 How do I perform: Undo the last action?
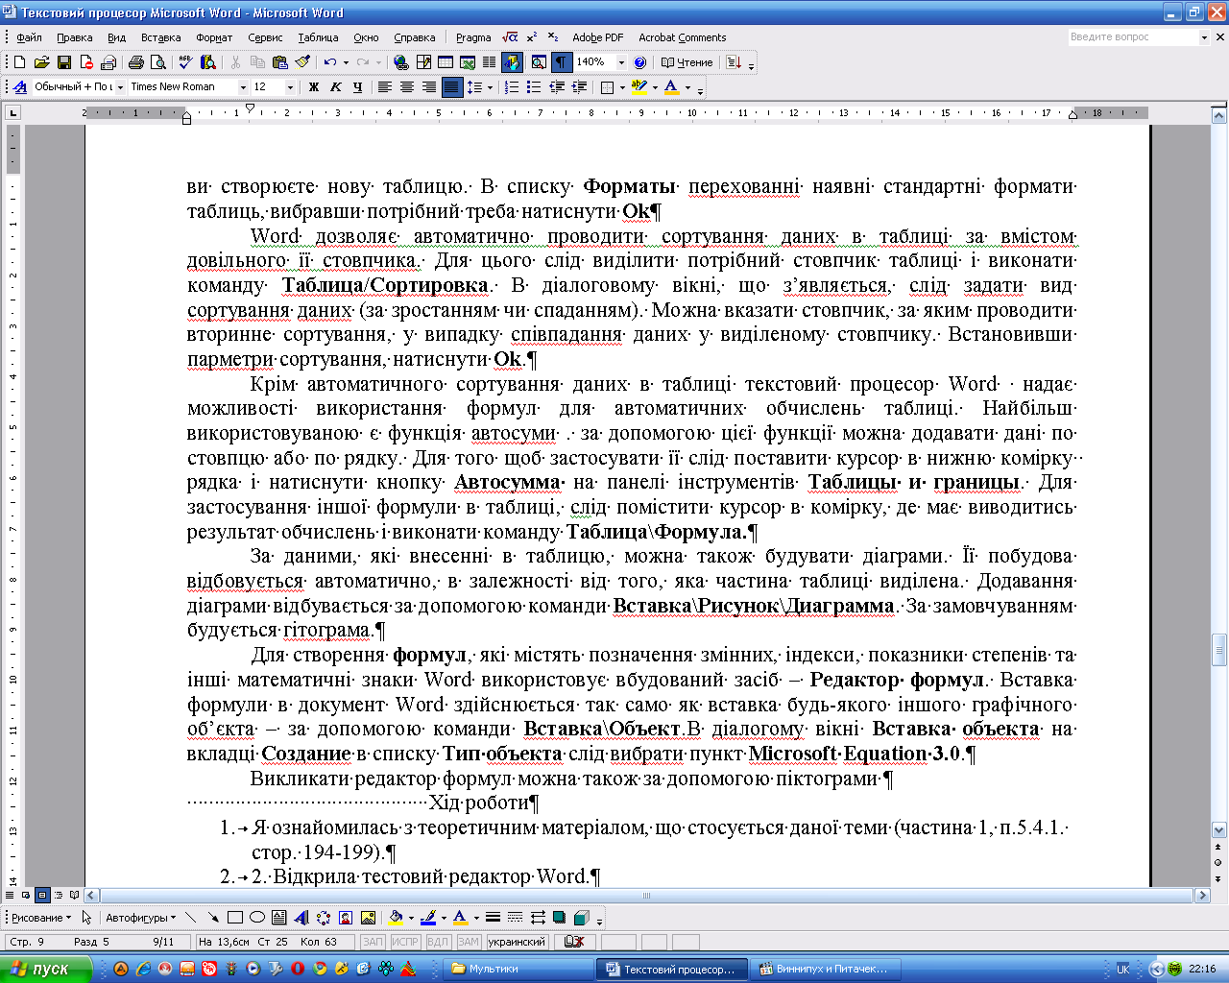click(329, 62)
